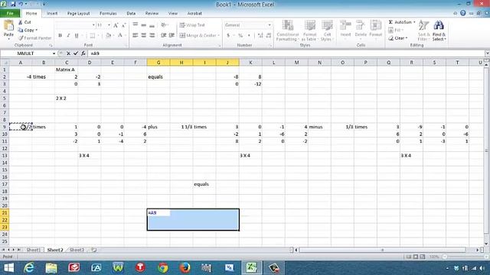Click the Paste icon in Clipboard group

(8, 26)
